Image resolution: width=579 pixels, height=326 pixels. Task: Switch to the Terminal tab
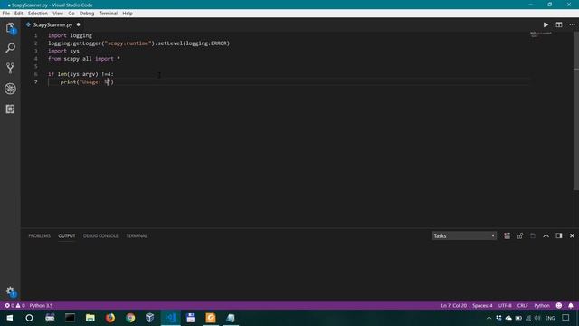click(137, 235)
